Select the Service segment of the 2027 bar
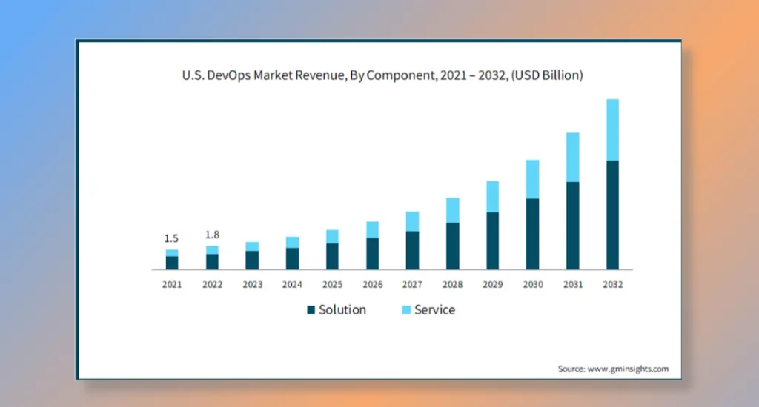The width and height of the screenshot is (759, 407). (412, 221)
